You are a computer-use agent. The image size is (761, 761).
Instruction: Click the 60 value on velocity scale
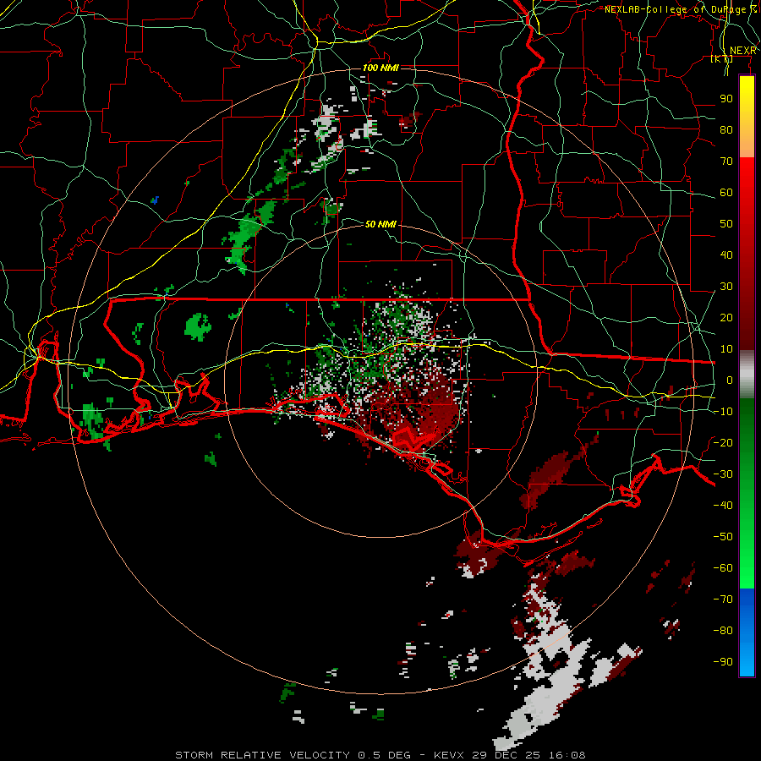726,193
